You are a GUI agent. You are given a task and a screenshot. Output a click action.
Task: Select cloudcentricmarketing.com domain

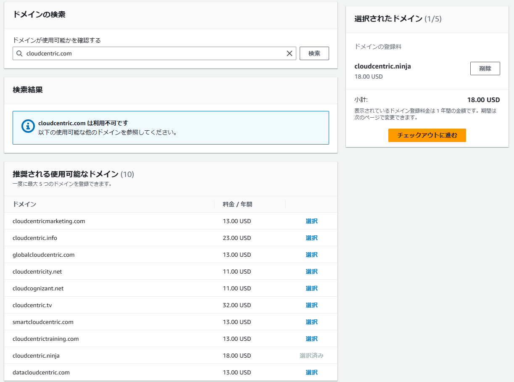click(x=311, y=221)
